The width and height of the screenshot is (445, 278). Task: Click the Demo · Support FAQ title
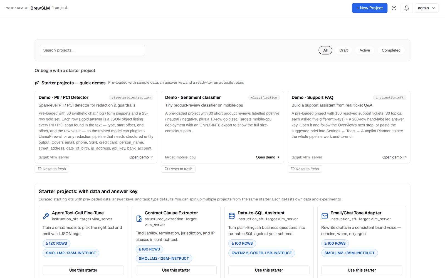(x=312, y=97)
